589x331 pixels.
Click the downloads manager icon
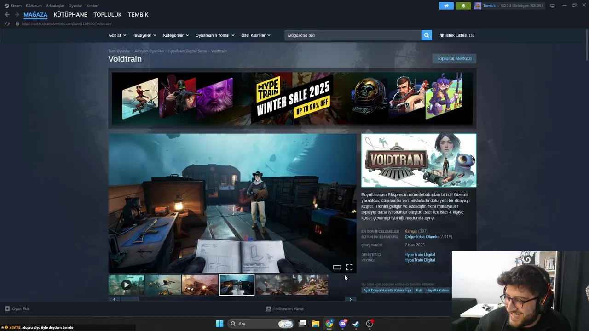tap(269, 308)
